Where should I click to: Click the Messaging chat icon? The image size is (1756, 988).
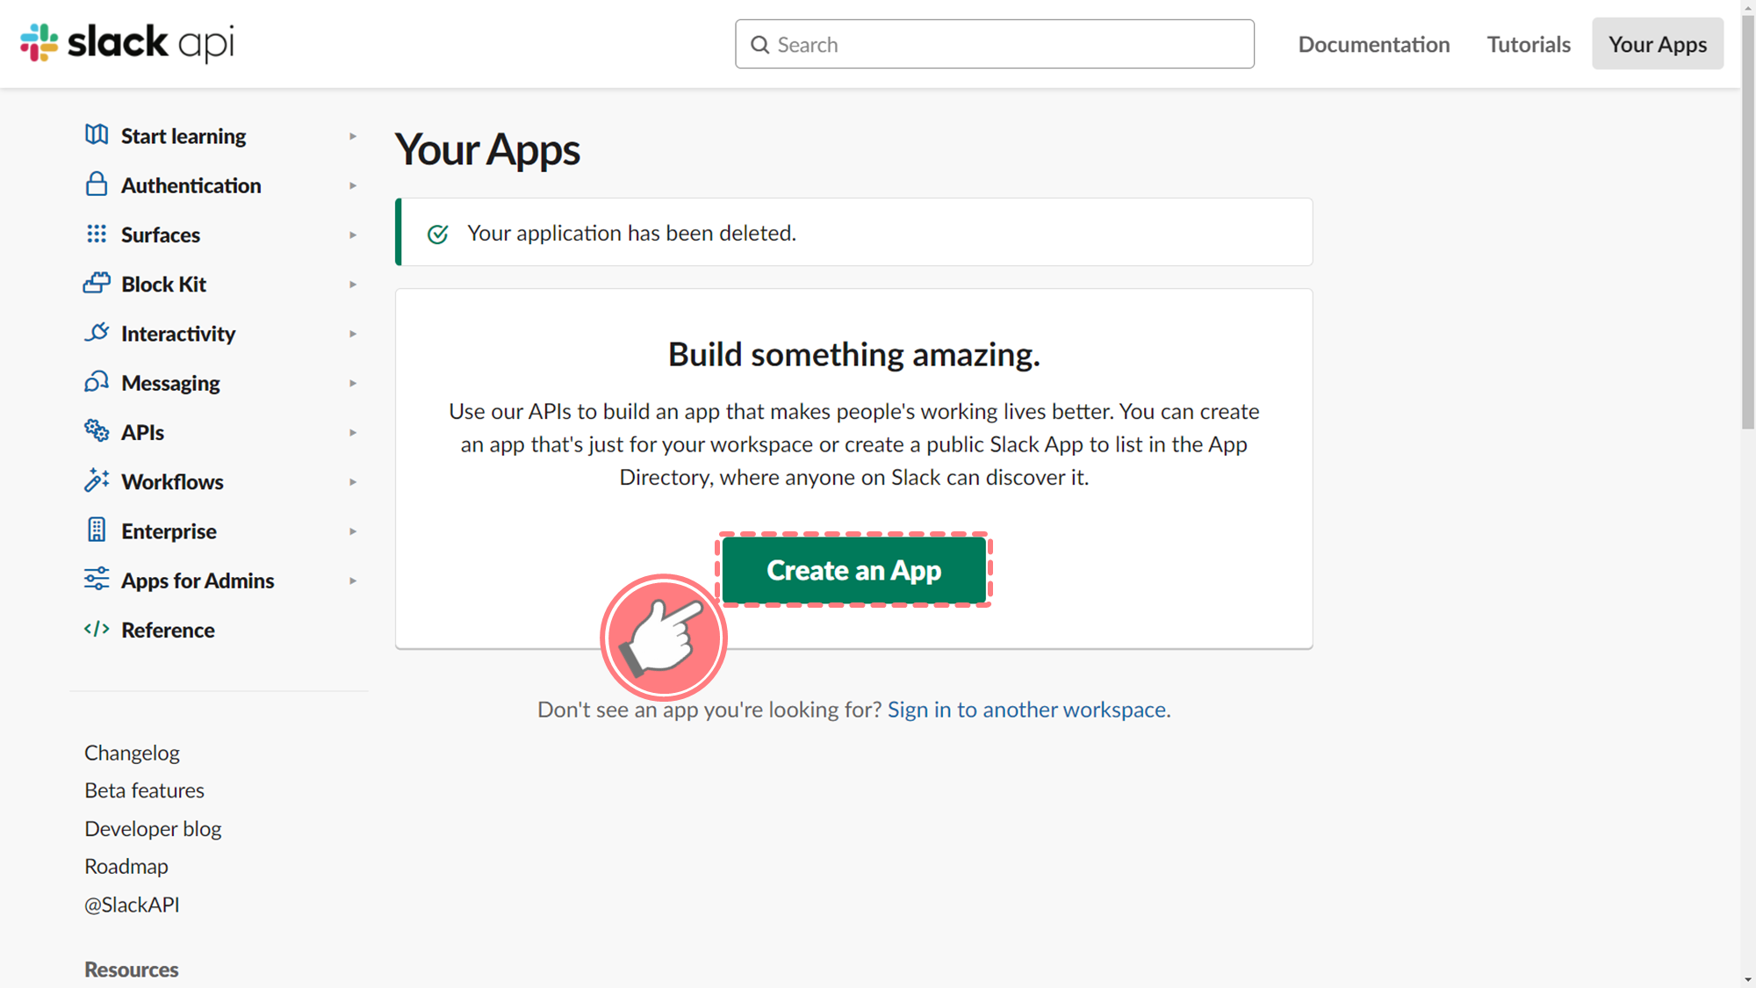(x=97, y=382)
